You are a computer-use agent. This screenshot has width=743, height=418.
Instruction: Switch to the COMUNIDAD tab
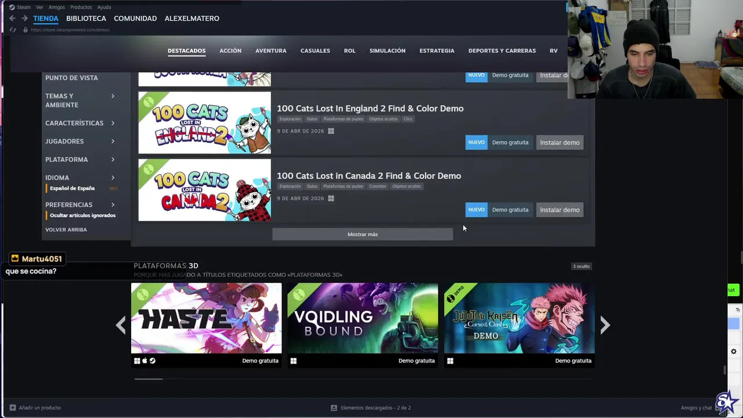click(135, 19)
